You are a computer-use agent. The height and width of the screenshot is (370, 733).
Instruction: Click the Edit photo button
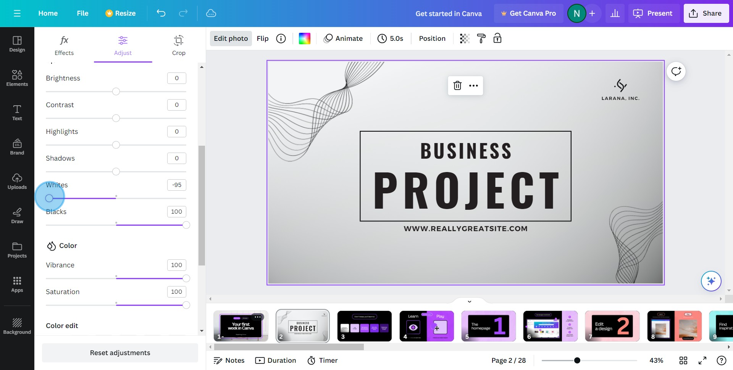coord(231,39)
